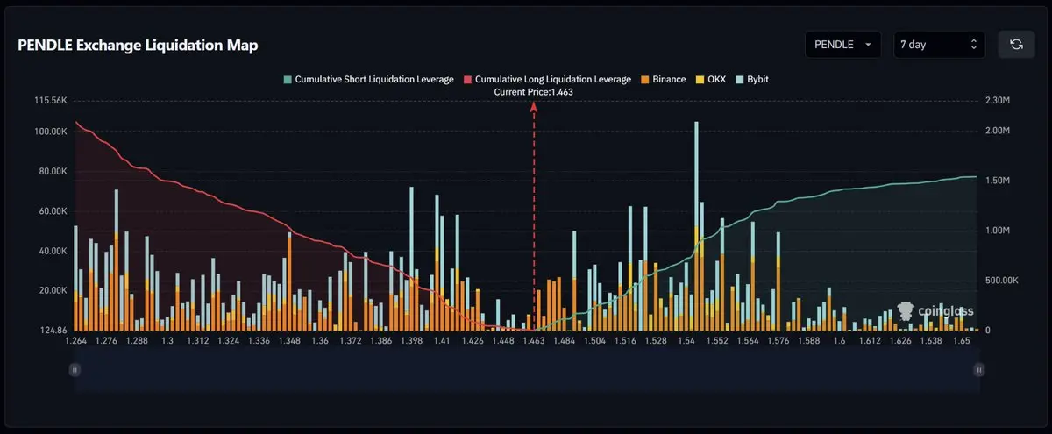Screen dimensions: 1052x434
Task: Click the 124.86 left axis label
Action: (53, 330)
